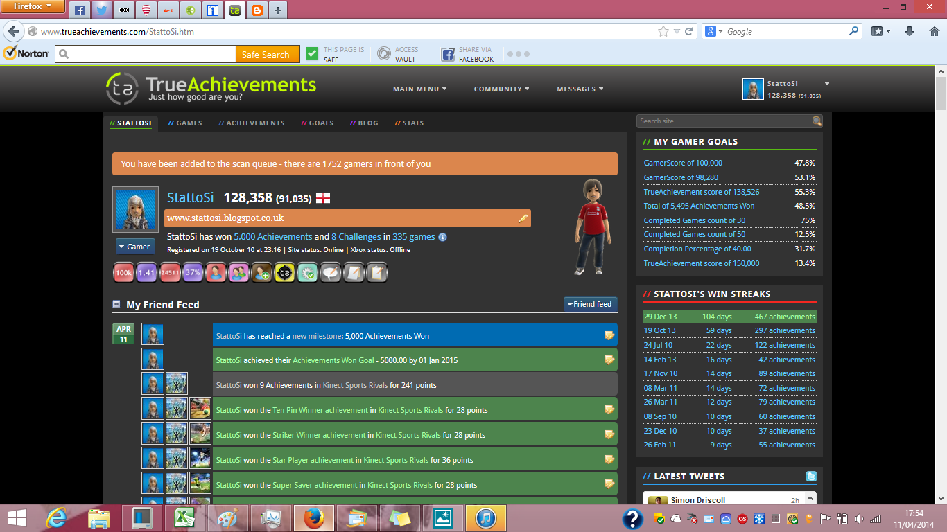Go back with the browser back arrow

13,31
